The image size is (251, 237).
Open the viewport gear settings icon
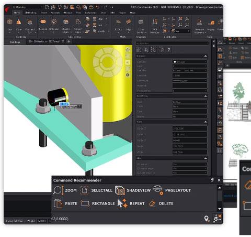(x=128, y=75)
